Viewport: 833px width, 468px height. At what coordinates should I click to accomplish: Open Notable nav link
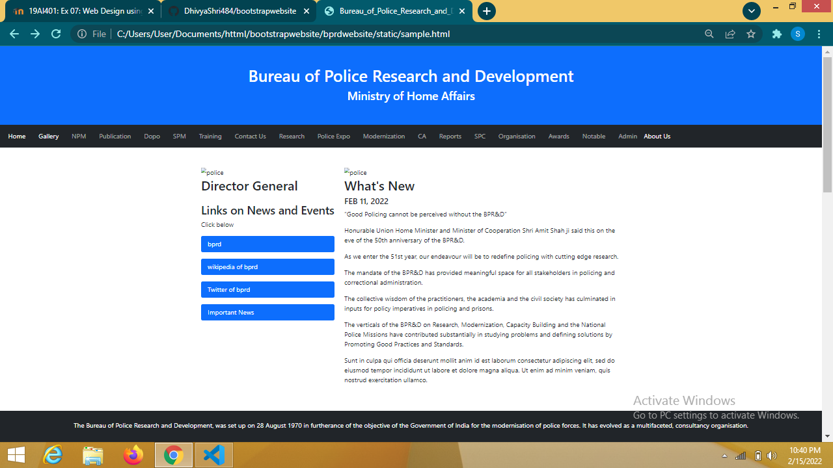(594, 136)
